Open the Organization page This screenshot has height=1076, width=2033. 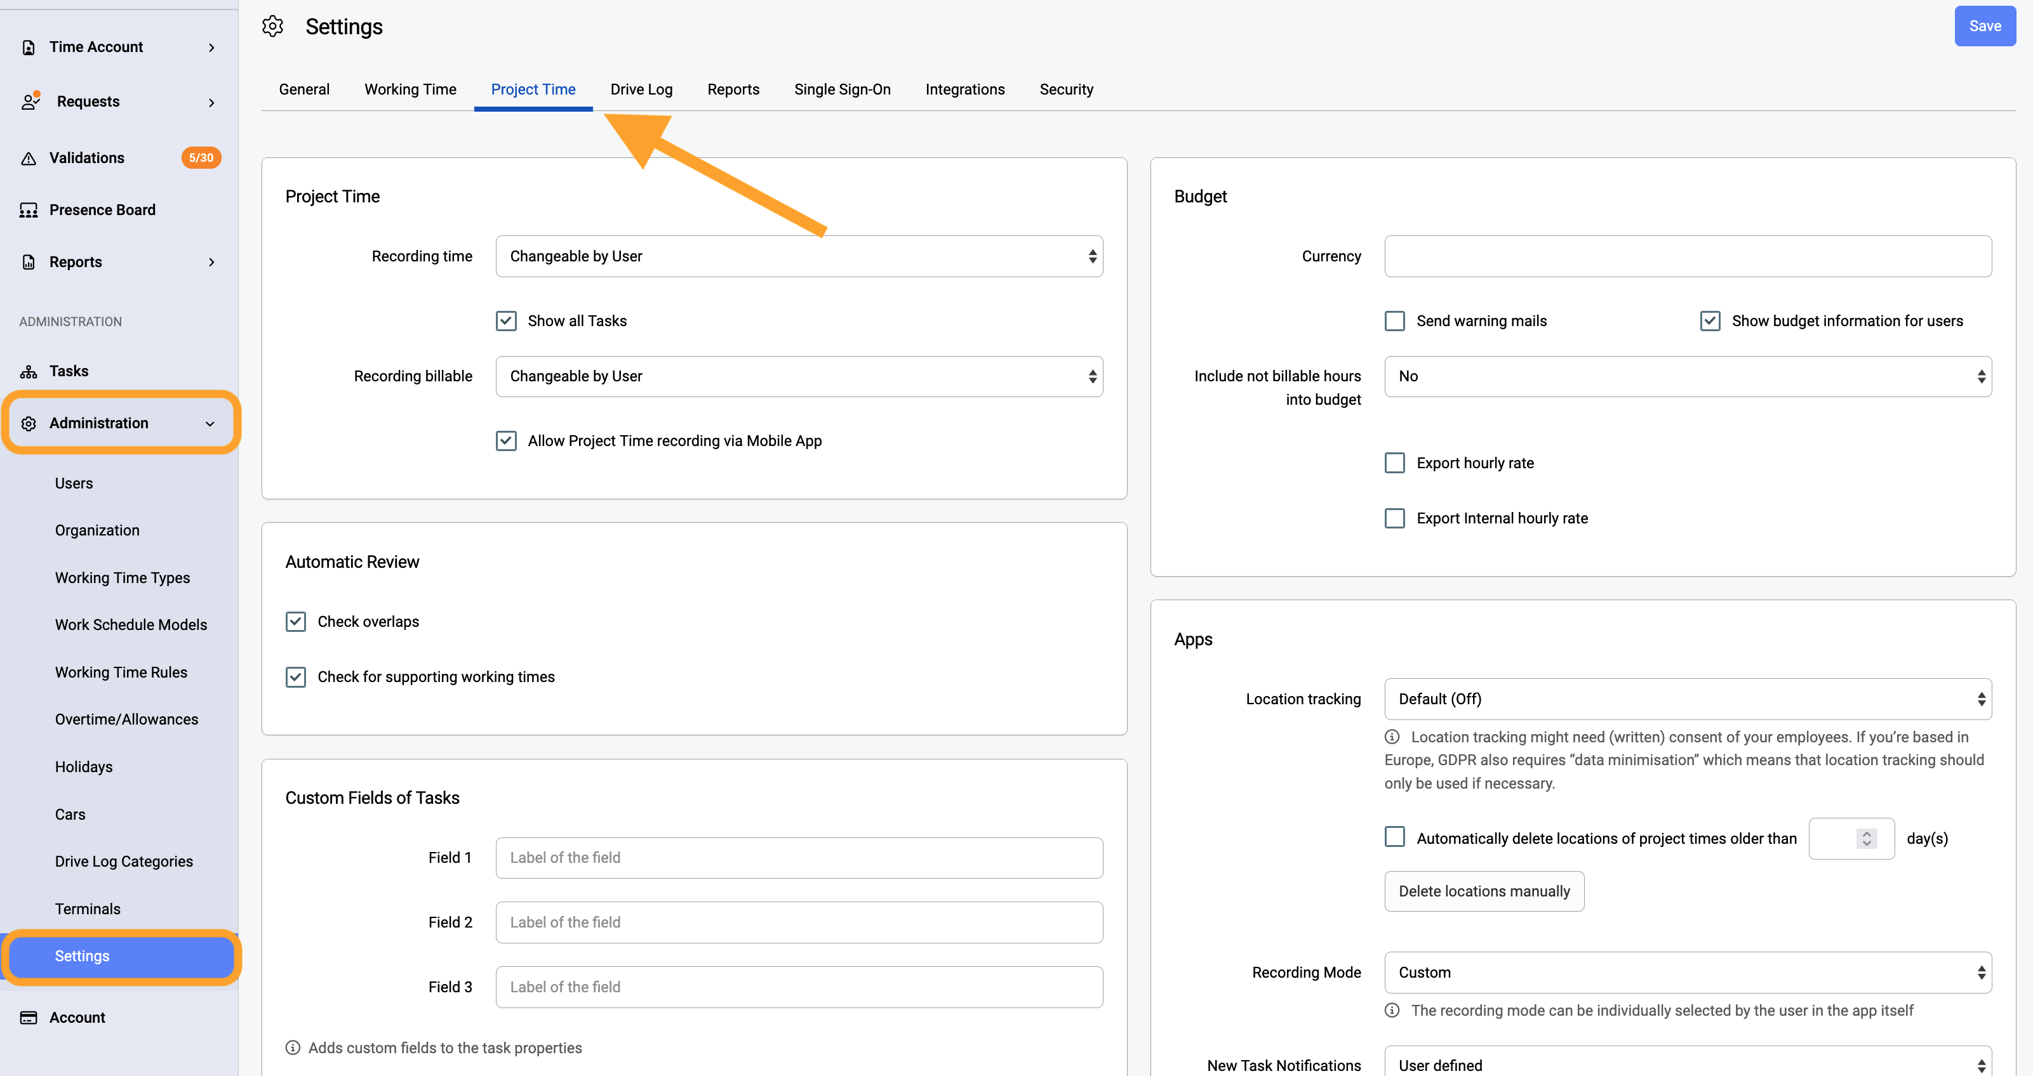(x=97, y=530)
